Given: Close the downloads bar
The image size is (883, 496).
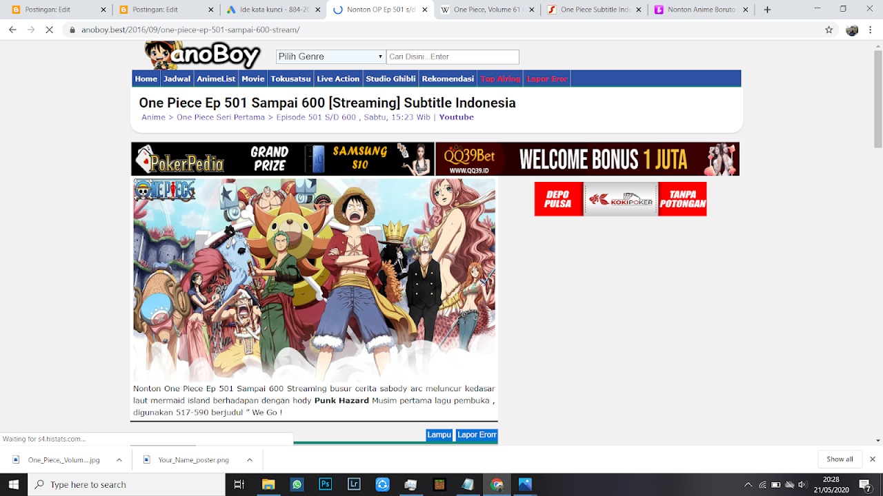Looking at the screenshot, I should [x=872, y=459].
